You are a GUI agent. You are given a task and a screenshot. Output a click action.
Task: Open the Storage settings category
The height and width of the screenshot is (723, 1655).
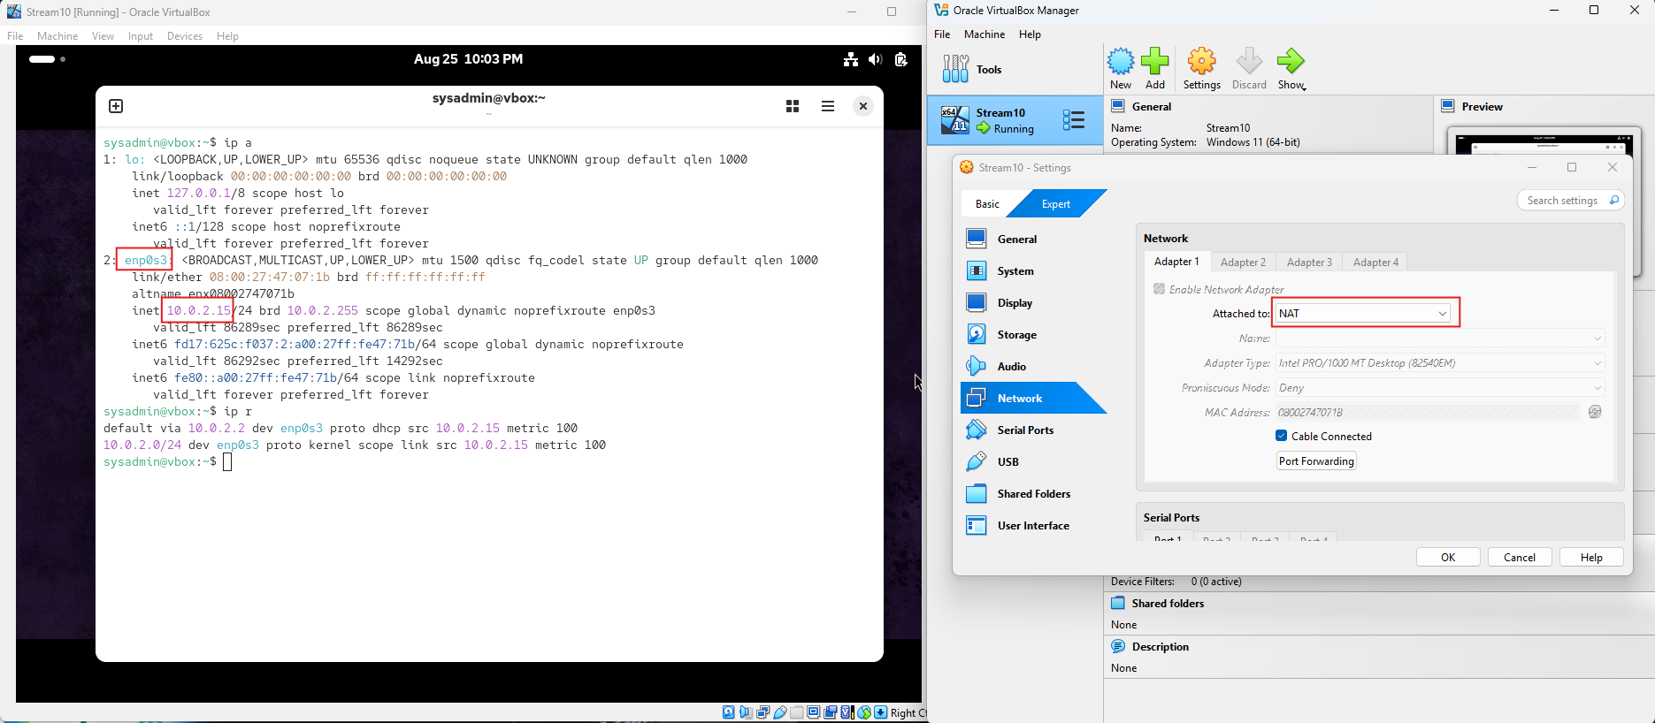pyautogui.click(x=1016, y=335)
